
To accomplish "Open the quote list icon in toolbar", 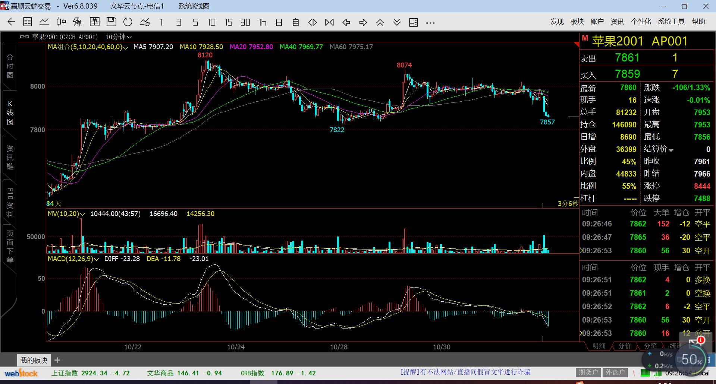I will 28,22.
